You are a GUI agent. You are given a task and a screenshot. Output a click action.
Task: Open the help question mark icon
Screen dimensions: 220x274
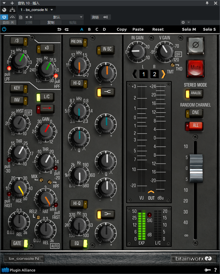[x=216, y=270]
